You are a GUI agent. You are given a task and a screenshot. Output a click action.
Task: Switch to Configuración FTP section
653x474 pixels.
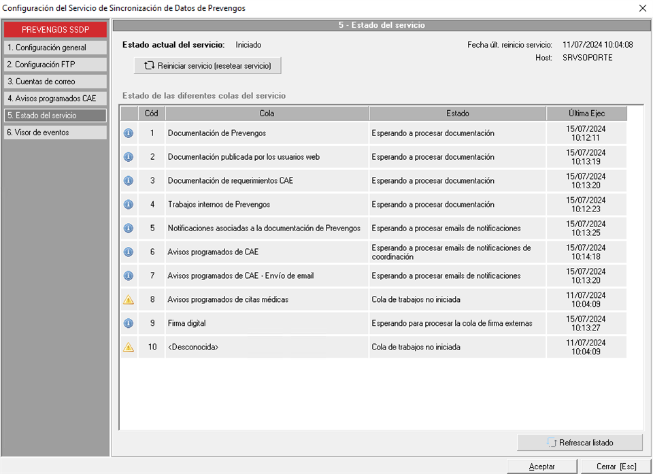(x=54, y=65)
